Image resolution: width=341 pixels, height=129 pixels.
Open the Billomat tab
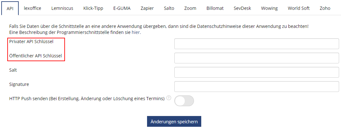215,8
